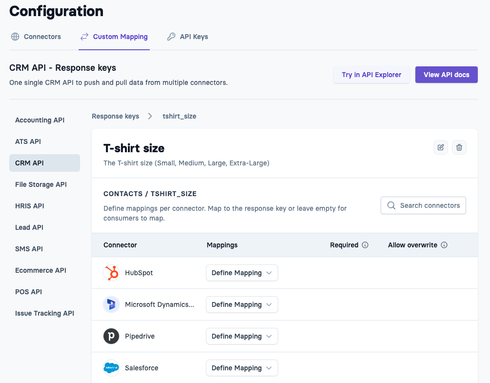Click the Required info icon
Viewport: 490px width, 383px height.
coord(365,245)
